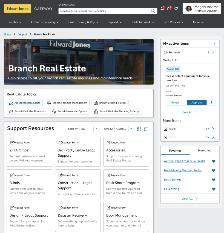Unfavorite Delta Dental heart

[214, 180]
